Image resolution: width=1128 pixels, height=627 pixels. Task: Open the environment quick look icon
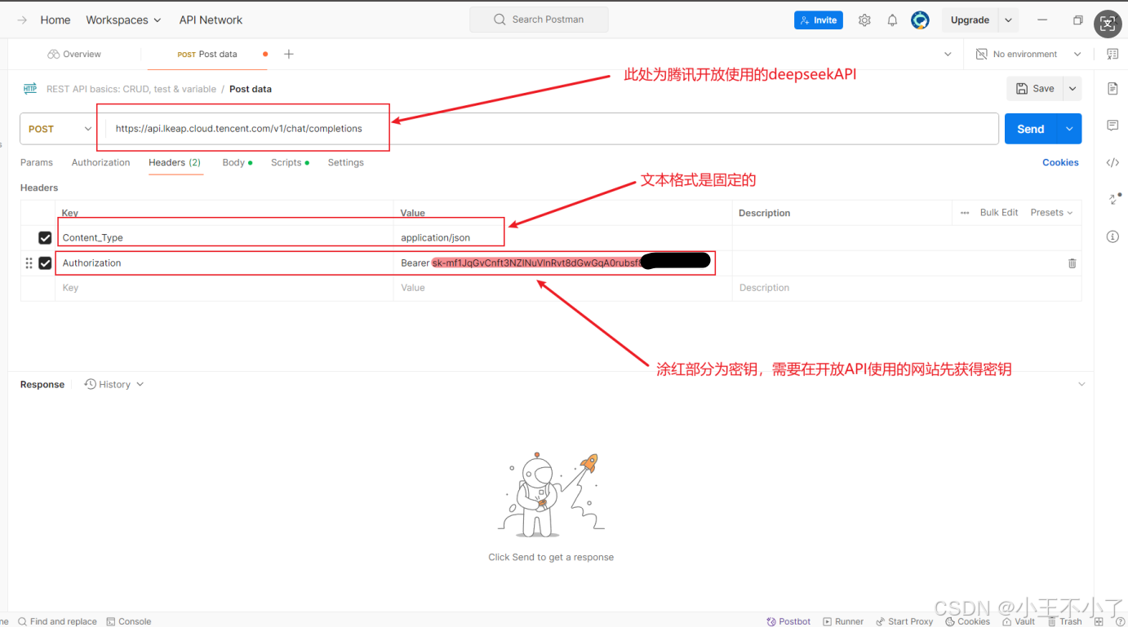tap(1112, 54)
